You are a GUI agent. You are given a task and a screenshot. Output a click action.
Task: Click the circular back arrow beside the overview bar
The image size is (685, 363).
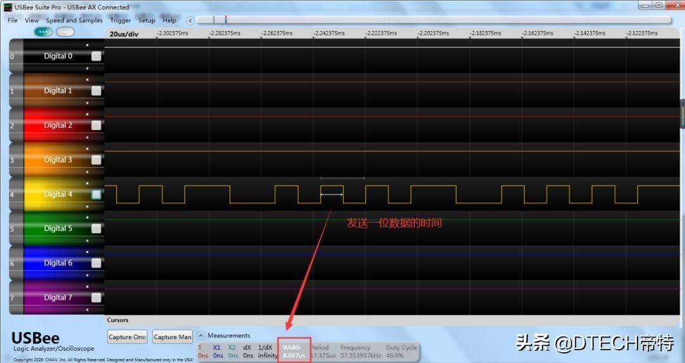click(x=190, y=20)
